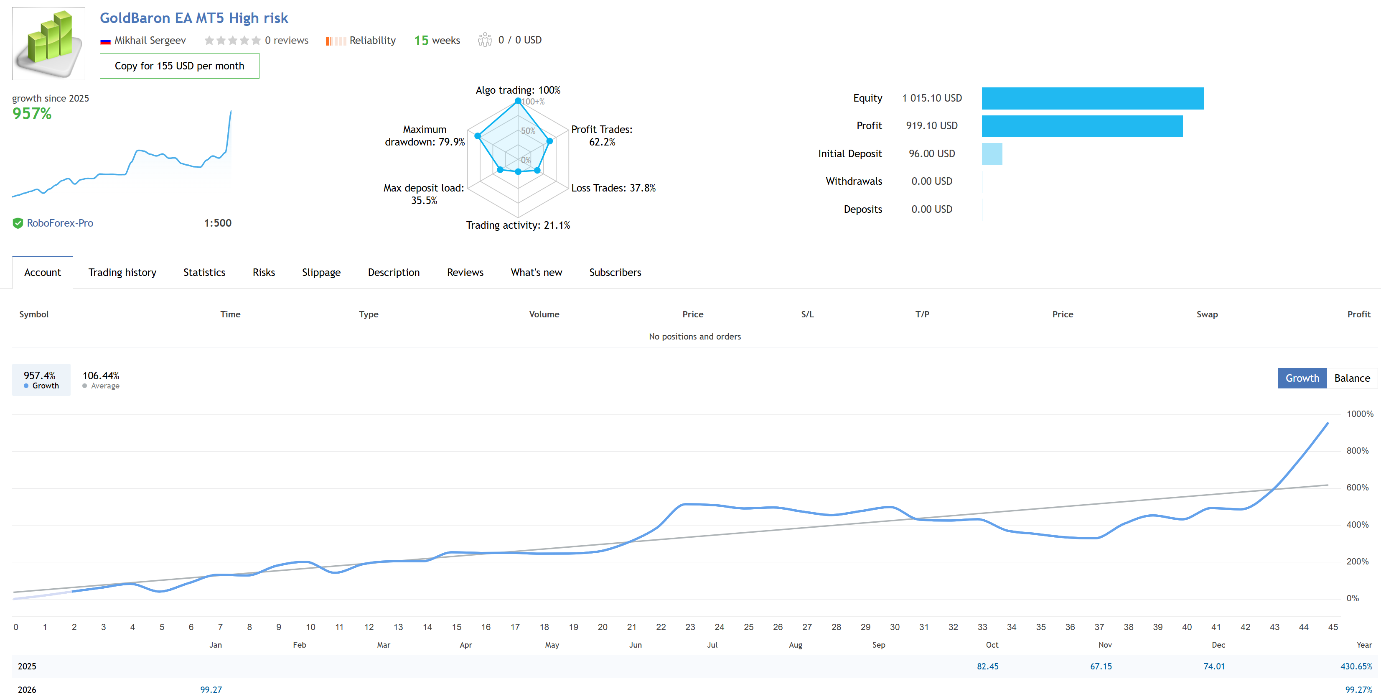Switch to the Statistics tab
This screenshot has height=697, width=1381.
(204, 273)
